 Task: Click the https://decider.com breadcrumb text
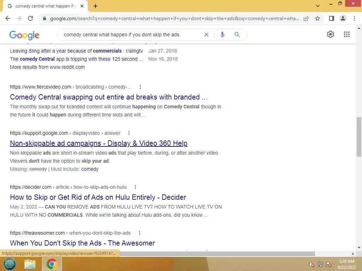pyautogui.click(x=31, y=187)
